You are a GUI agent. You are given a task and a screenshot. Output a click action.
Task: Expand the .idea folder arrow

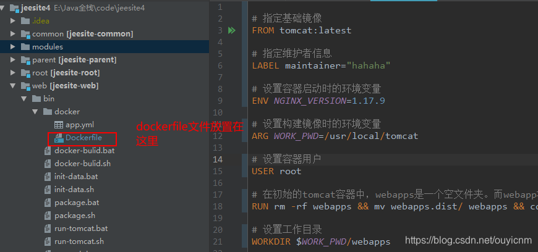pos(13,21)
